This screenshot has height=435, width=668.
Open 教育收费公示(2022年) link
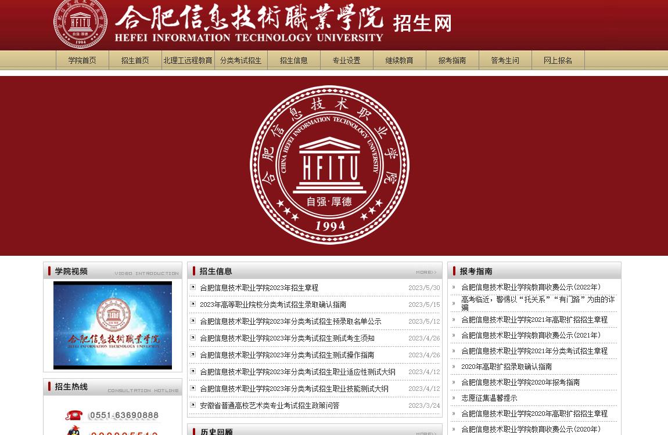tap(531, 287)
